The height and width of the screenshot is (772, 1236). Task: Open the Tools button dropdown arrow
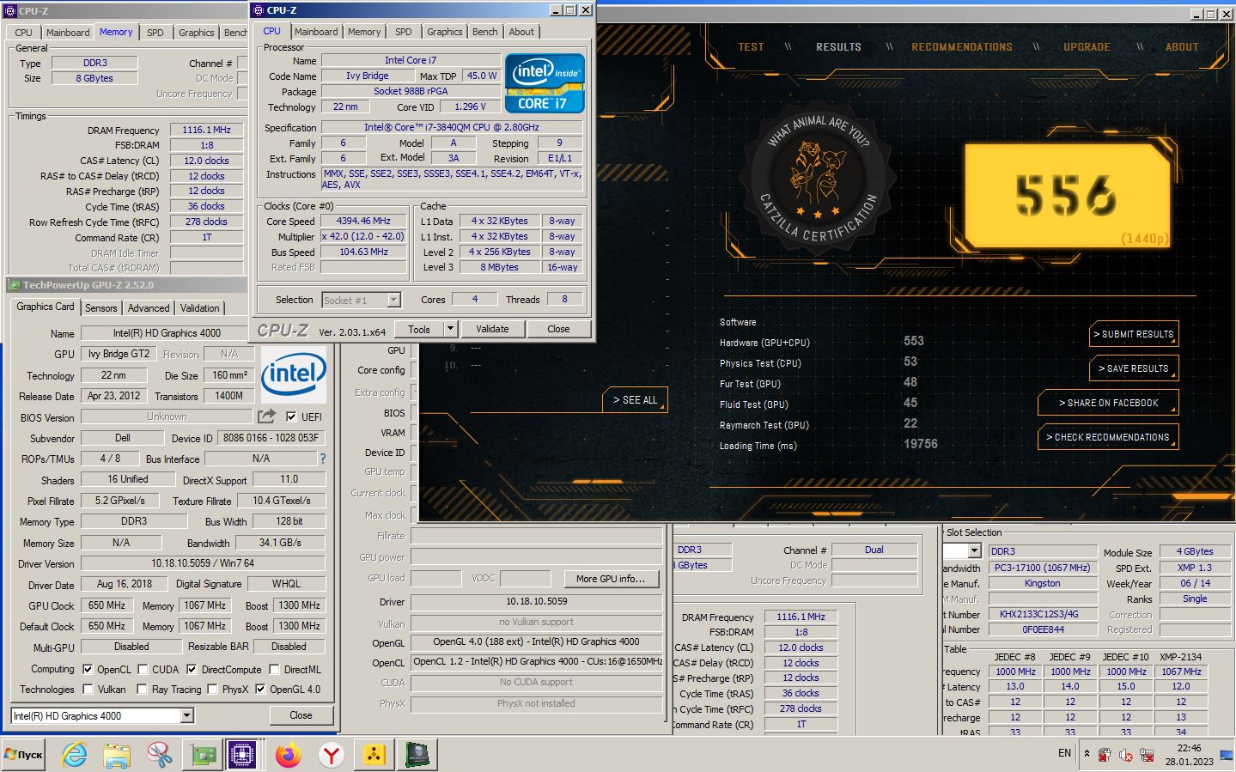coord(449,329)
